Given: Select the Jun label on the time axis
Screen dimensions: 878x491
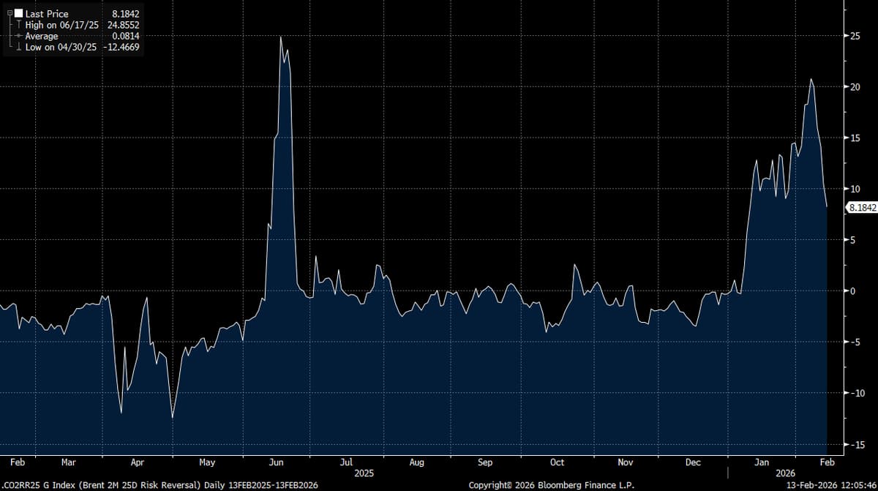Looking at the screenshot, I should tap(277, 462).
